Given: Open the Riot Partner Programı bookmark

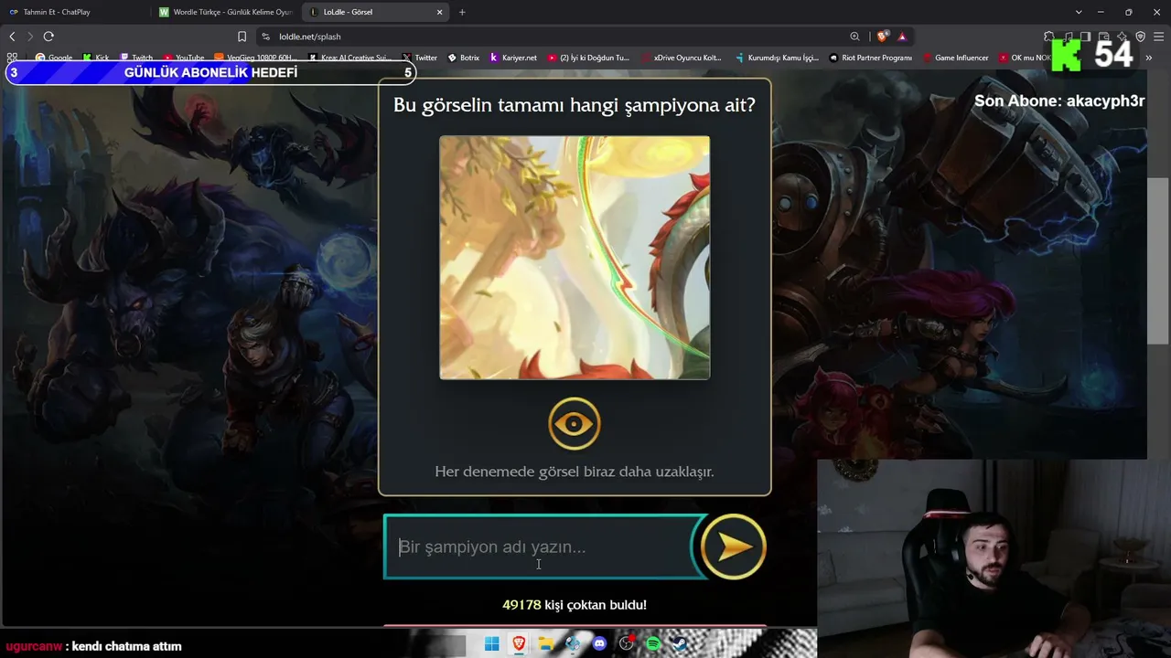Looking at the screenshot, I should (x=871, y=58).
